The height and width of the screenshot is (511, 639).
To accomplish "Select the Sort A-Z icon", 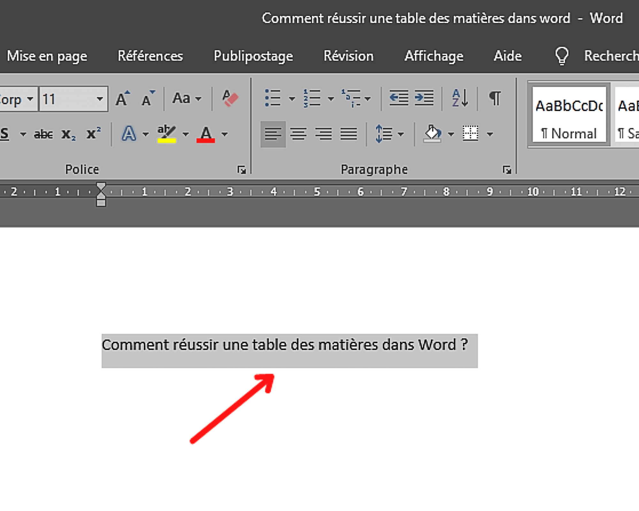I will pos(459,98).
